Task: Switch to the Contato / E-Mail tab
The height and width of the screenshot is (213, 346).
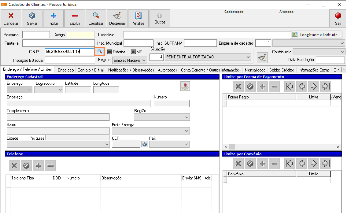Action: [x=91, y=70]
